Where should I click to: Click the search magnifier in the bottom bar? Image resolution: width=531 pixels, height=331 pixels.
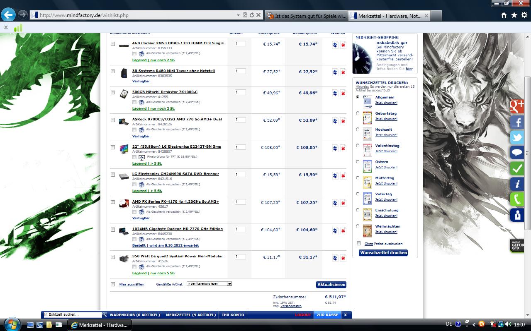pyautogui.click(x=105, y=315)
